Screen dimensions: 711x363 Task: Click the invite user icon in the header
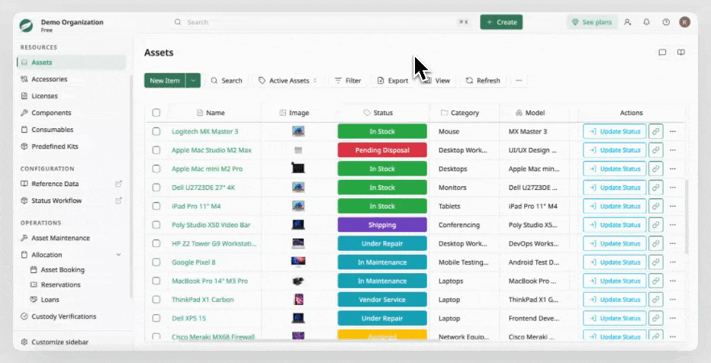(628, 22)
